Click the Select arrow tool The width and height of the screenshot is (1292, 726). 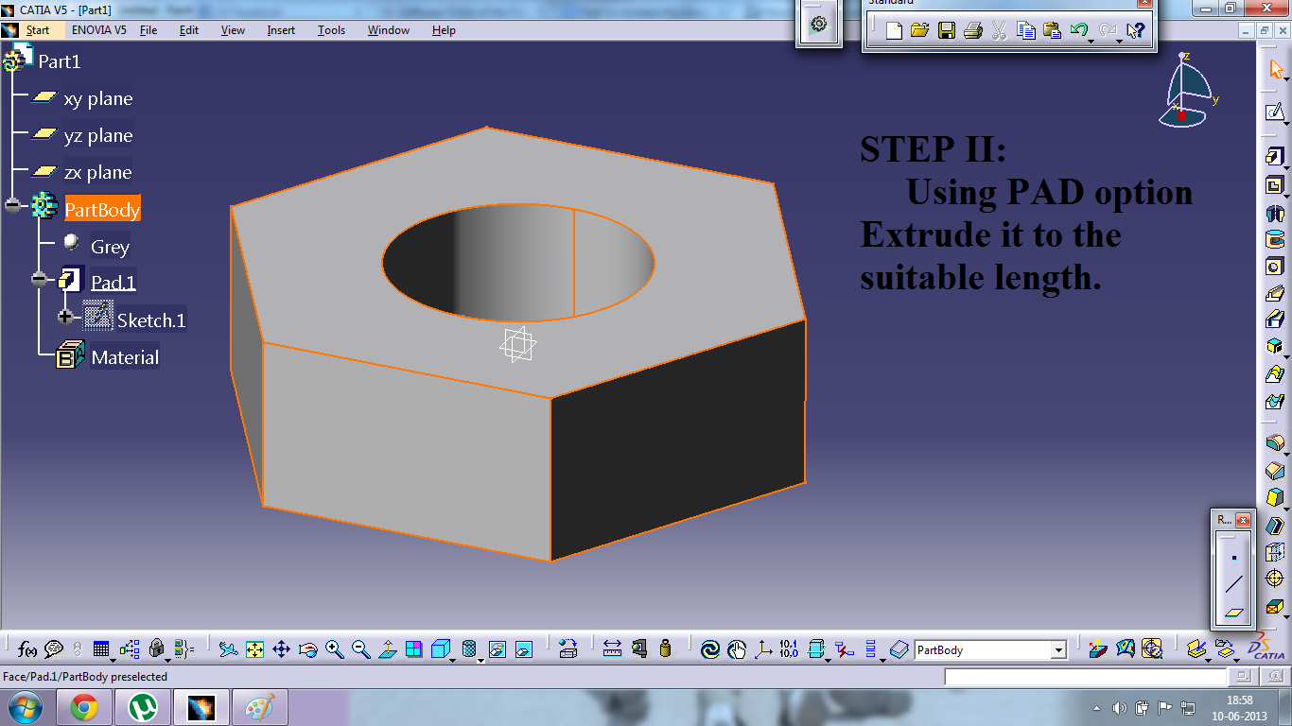(x=1275, y=69)
